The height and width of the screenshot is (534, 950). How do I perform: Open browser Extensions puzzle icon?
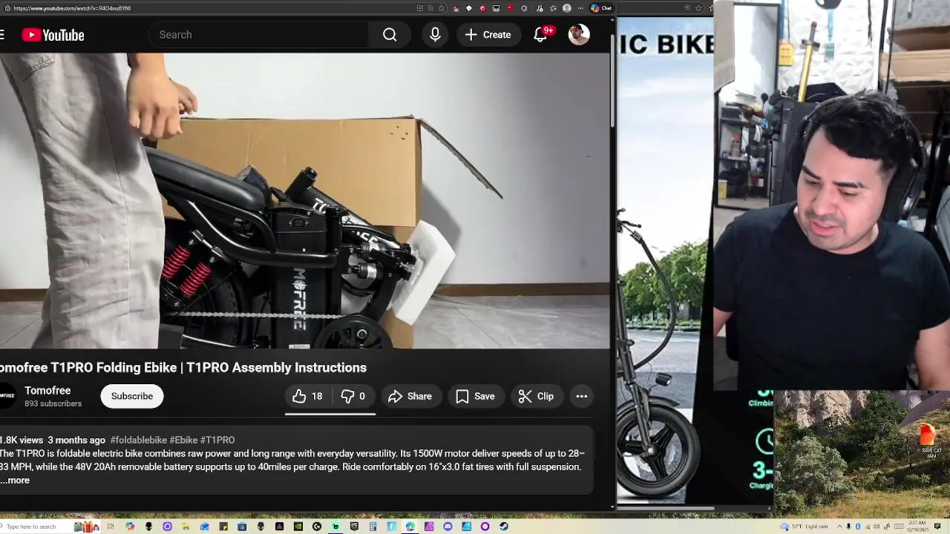tap(524, 8)
